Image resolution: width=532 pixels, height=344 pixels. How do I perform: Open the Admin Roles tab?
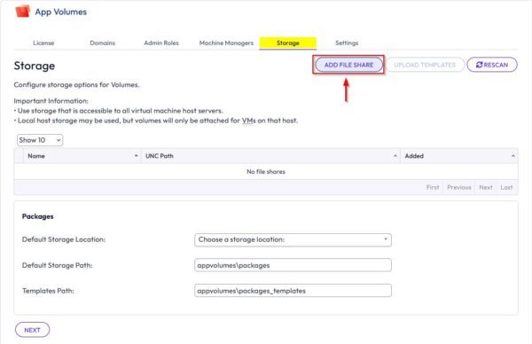(x=161, y=43)
